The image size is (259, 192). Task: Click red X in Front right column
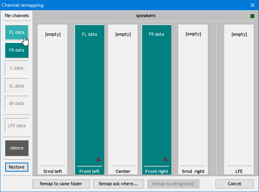coord(165,159)
